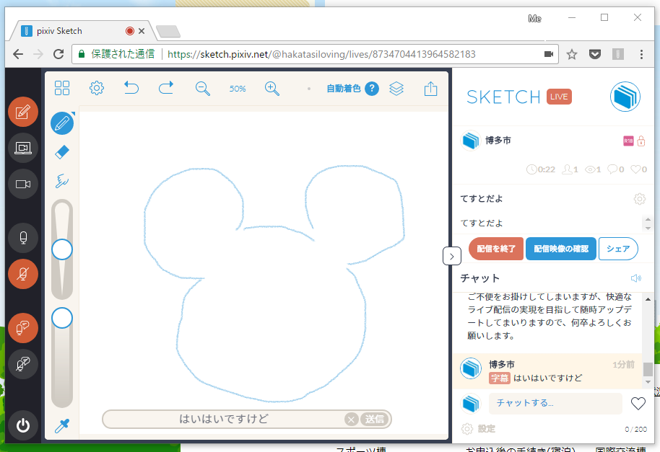Viewport: 660px width, 452px height.
Task: Click the browser address bar URL
Action: coord(321,54)
